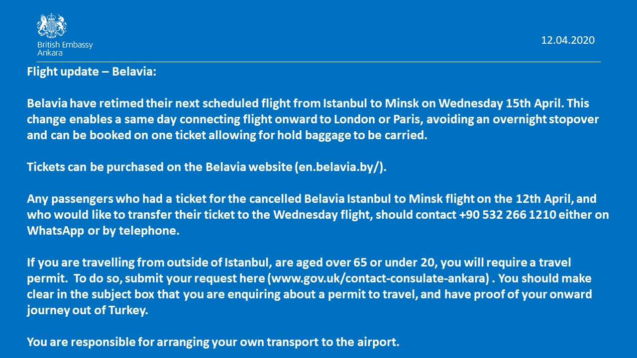Click the Flight update – Belavia heading
Screen dimensions: 637x358
92,71
